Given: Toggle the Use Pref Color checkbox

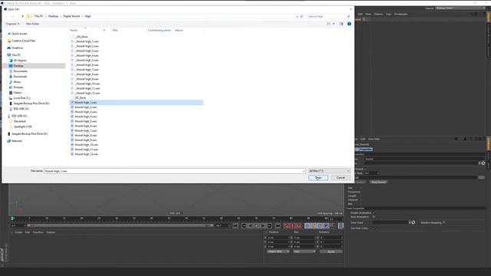Looking at the screenshot, I should [x=374, y=228].
